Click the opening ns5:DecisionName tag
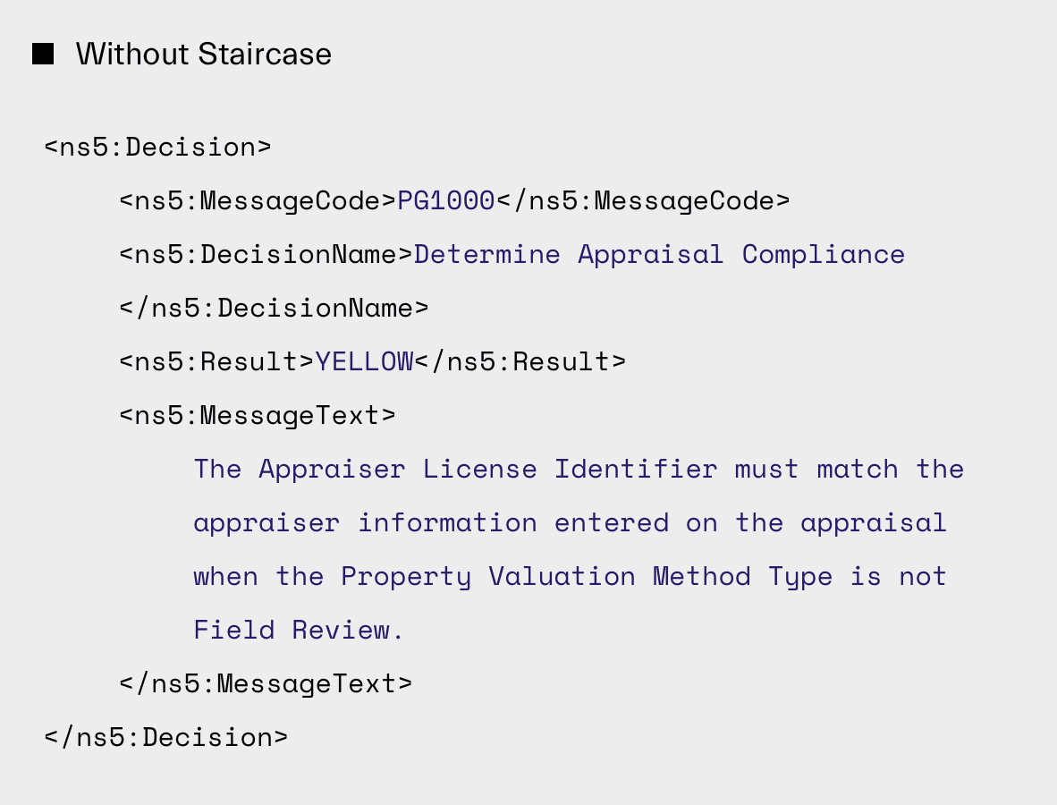Screen dimensions: 1057x805 coord(266,255)
